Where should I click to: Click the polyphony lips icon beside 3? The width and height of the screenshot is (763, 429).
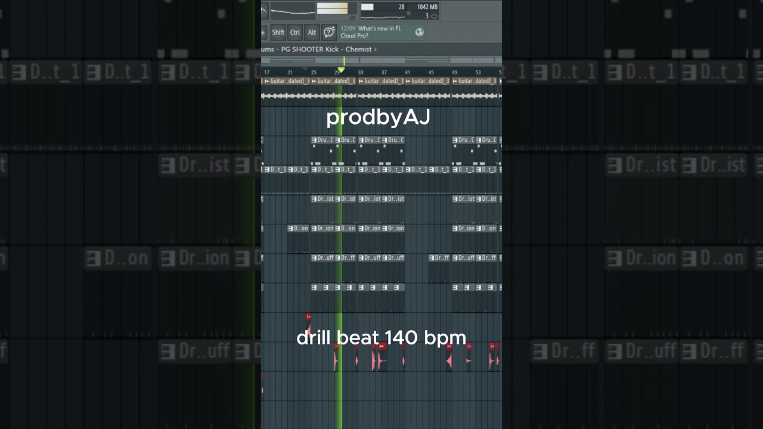(x=435, y=16)
